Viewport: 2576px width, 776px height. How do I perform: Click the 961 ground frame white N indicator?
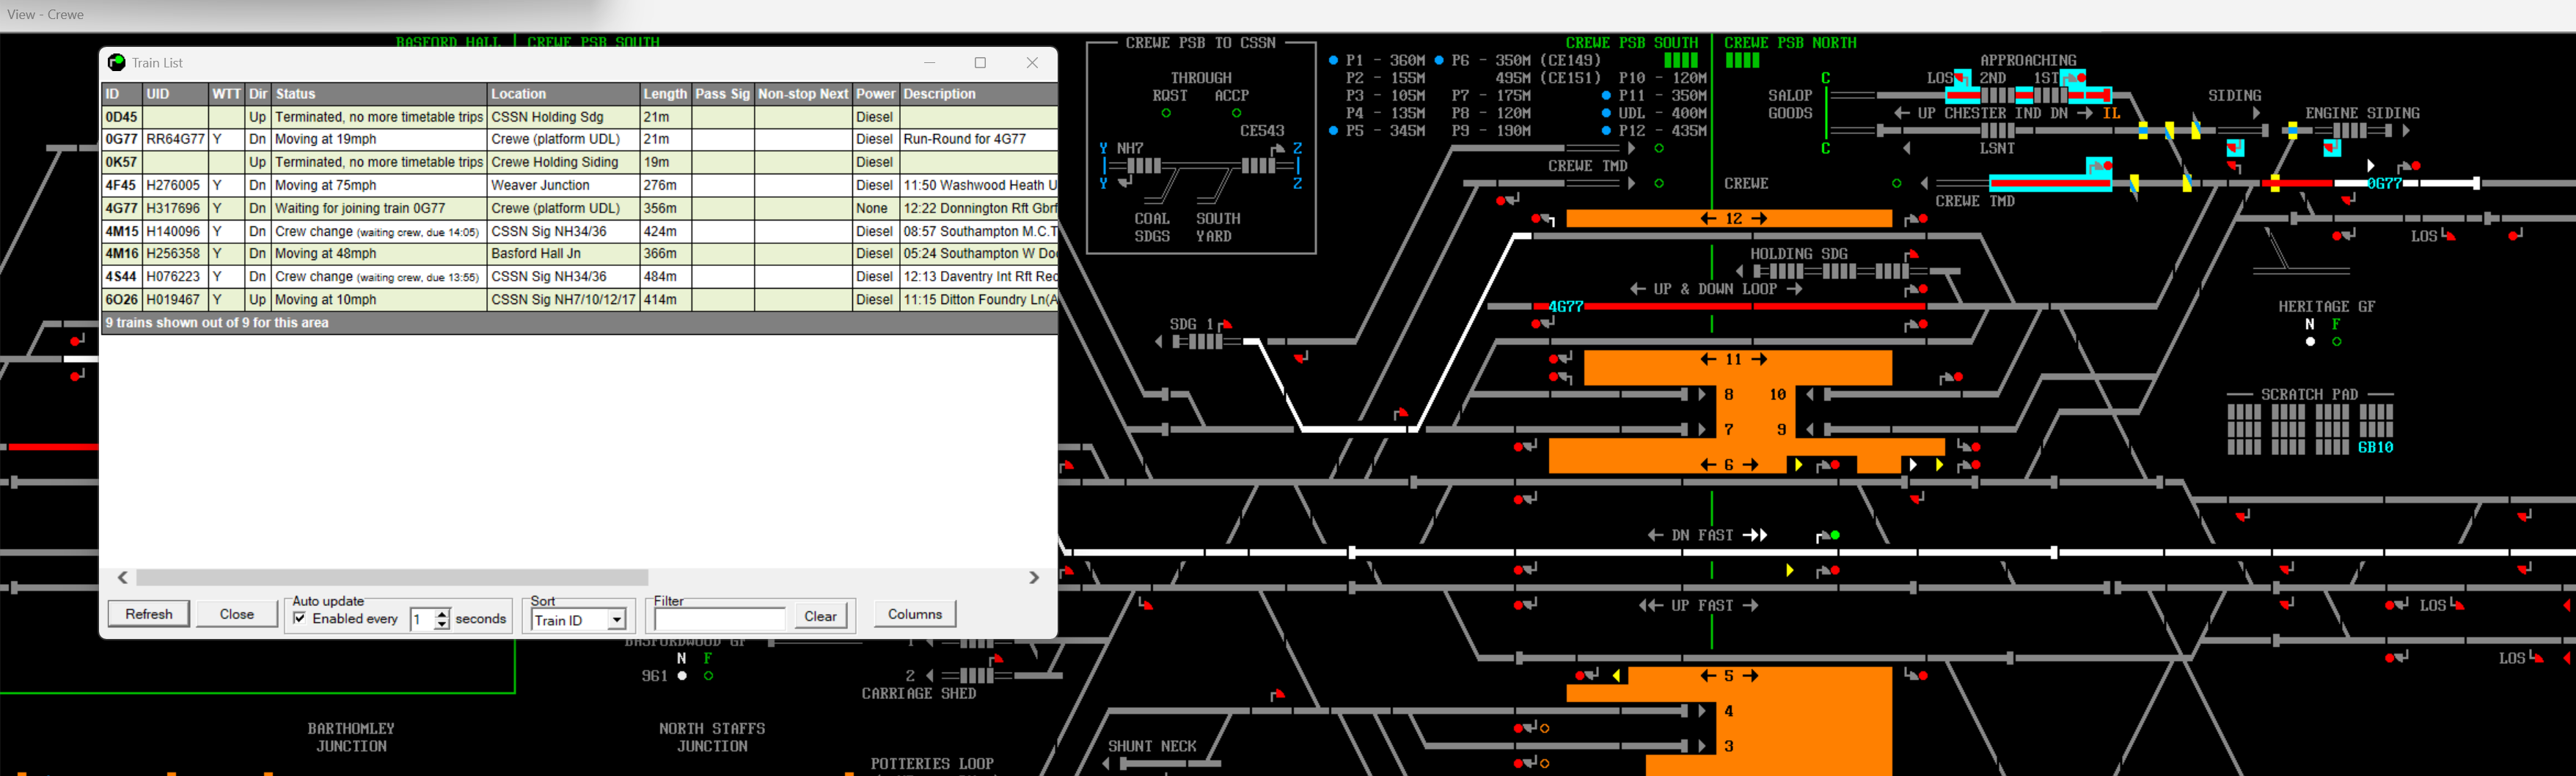pyautogui.click(x=682, y=676)
